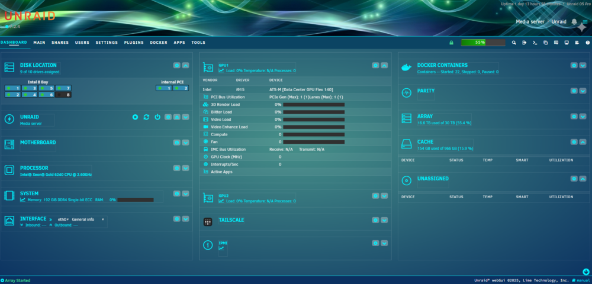This screenshot has width=592, height=284.
Task: Click the Unraid logo in the header
Action: click(30, 16)
